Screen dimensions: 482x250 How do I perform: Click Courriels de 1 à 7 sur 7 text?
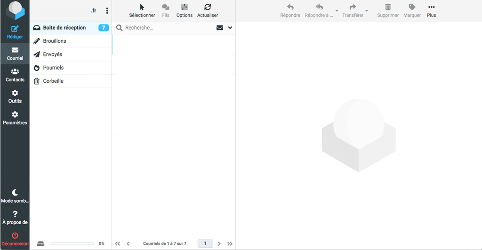[x=165, y=243]
